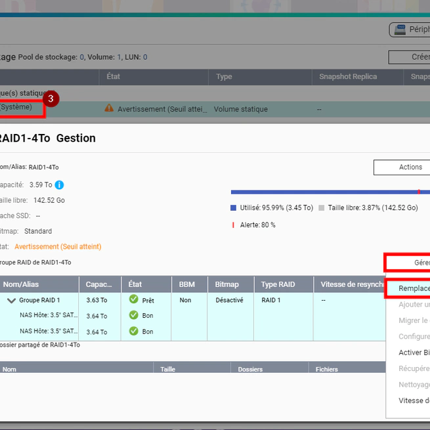
Task: Click the orange warning triangle icon
Action: pos(109,108)
